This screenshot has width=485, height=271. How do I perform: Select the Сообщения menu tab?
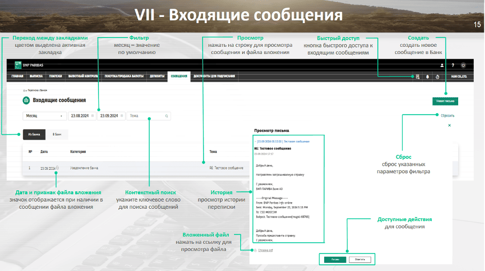click(179, 76)
